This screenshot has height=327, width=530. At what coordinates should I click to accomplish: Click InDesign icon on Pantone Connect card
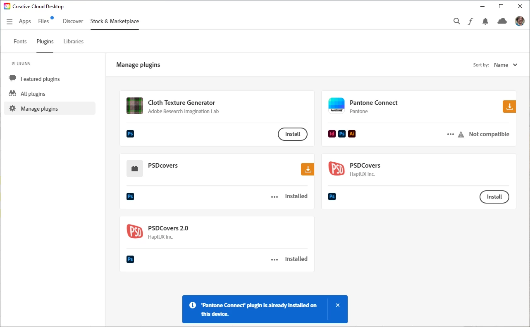click(332, 134)
